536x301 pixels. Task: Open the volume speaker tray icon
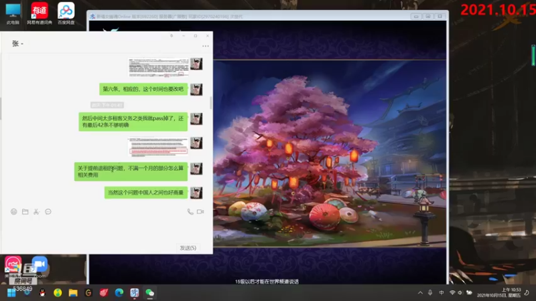coord(460,293)
